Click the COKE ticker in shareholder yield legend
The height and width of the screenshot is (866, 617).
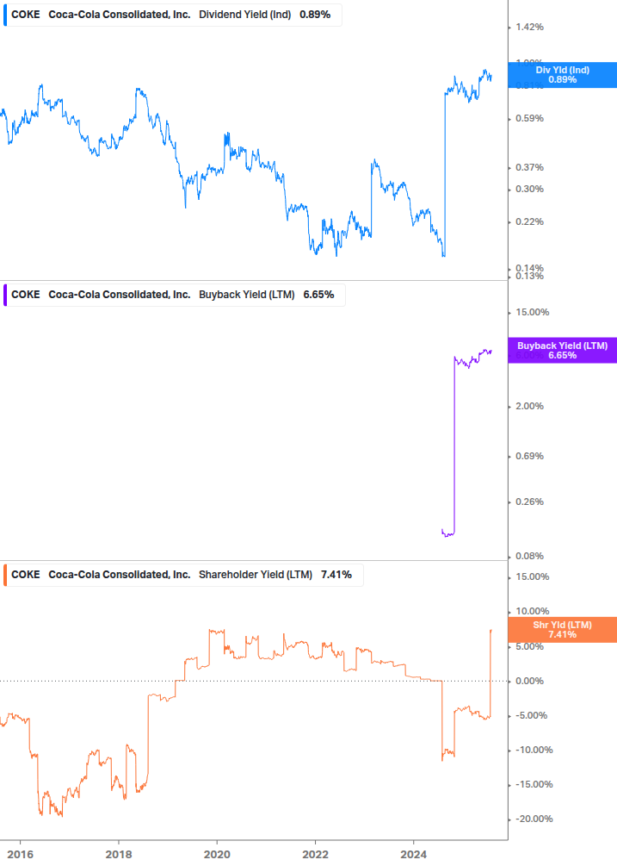pyautogui.click(x=25, y=575)
